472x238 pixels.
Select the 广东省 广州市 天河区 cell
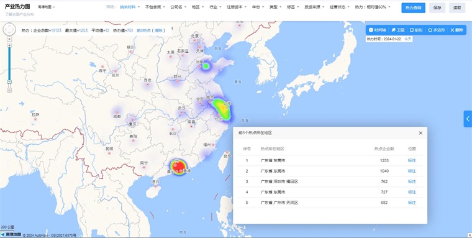coord(279,203)
